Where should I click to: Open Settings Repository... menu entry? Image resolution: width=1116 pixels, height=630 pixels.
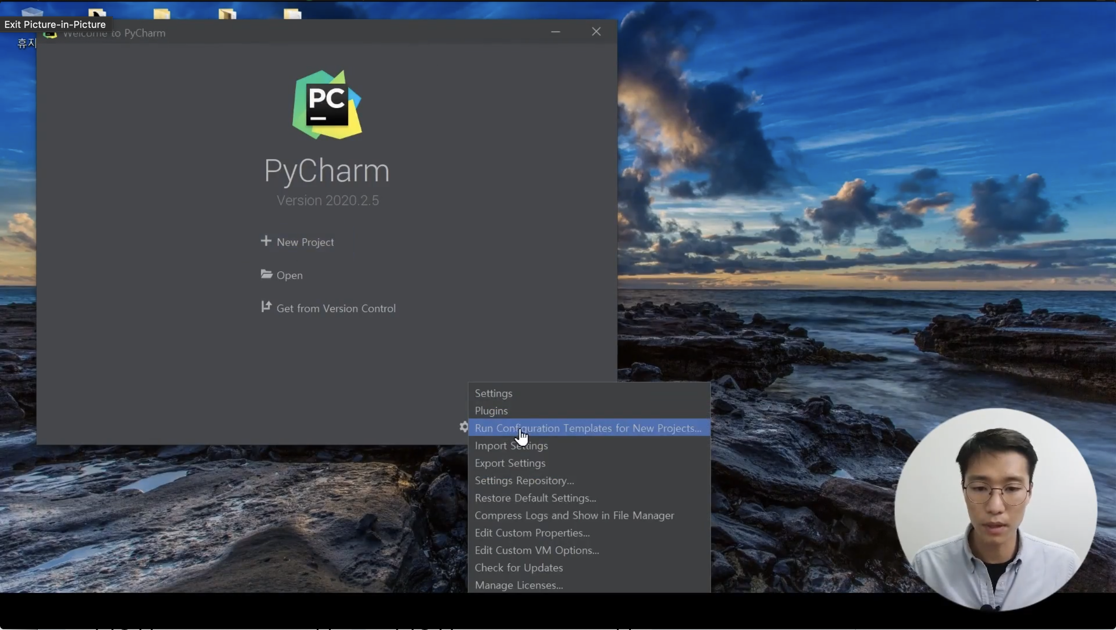coord(589,480)
